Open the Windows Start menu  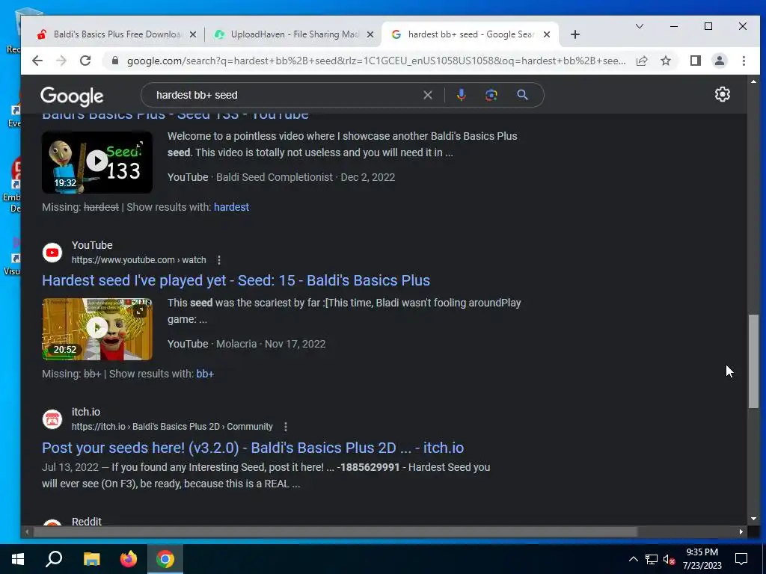pyautogui.click(x=18, y=559)
